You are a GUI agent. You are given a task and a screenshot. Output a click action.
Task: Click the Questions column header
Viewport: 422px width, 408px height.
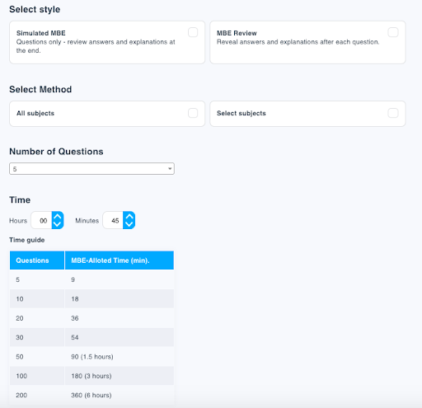(37, 260)
